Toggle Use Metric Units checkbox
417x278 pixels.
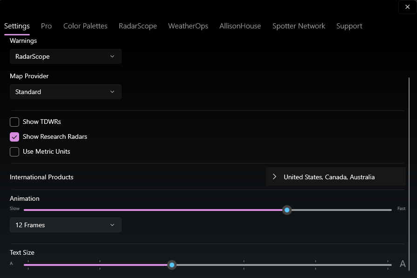[14, 152]
